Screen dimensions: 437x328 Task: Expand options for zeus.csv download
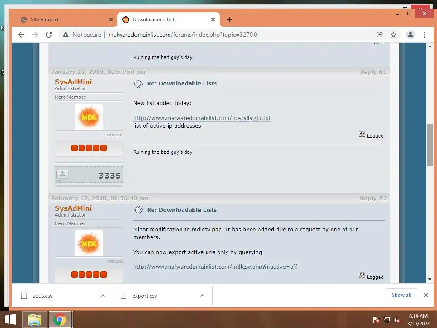[x=103, y=296]
